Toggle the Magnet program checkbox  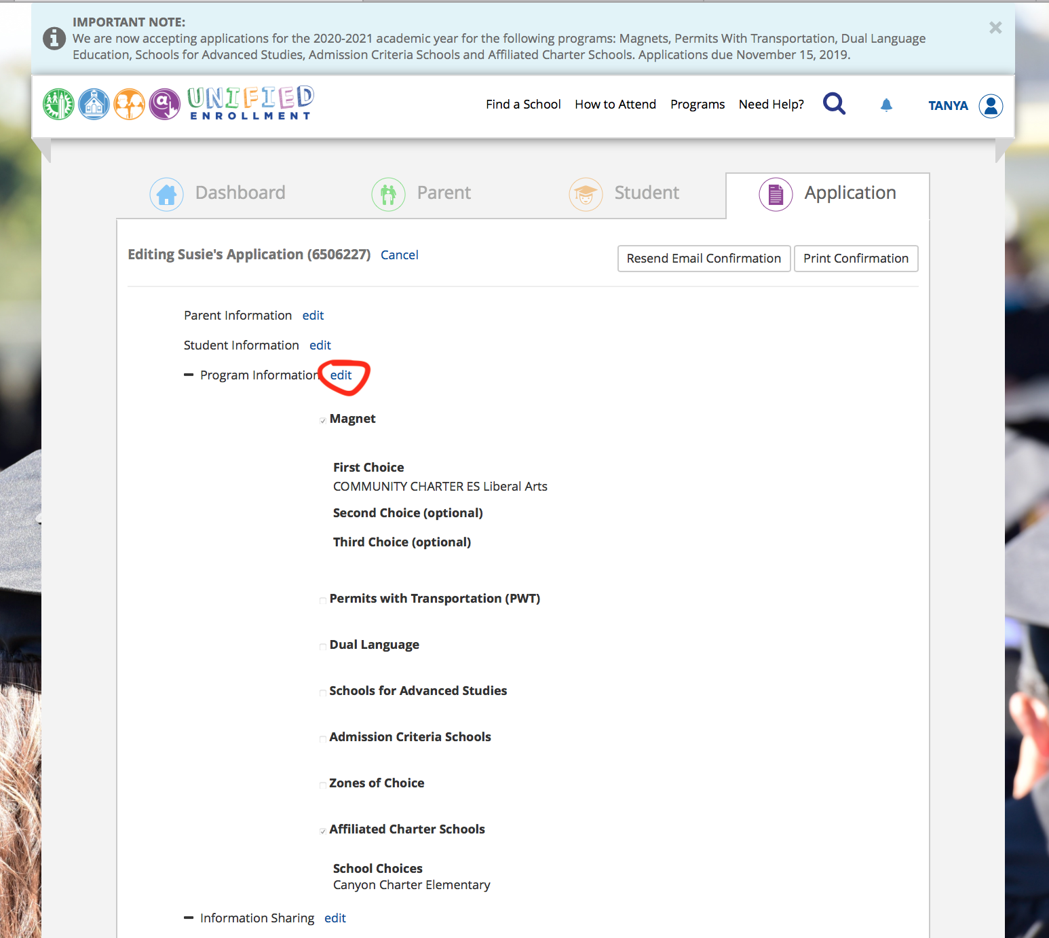[x=323, y=420]
